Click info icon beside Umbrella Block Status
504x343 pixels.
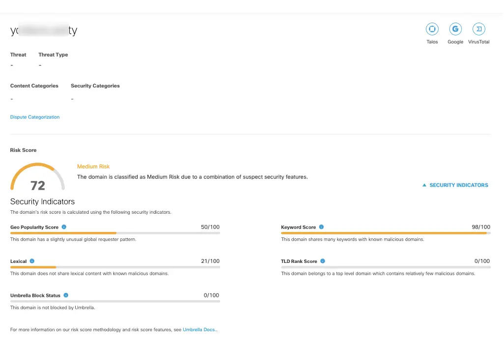coord(66,295)
